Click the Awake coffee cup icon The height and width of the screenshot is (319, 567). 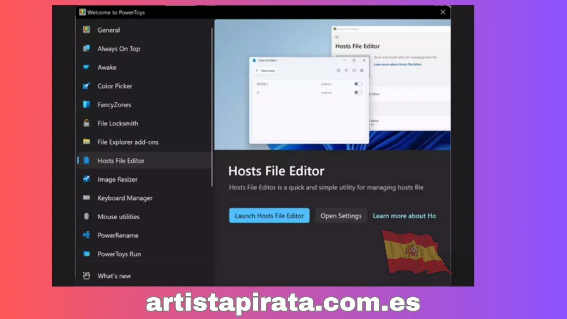[x=86, y=67]
